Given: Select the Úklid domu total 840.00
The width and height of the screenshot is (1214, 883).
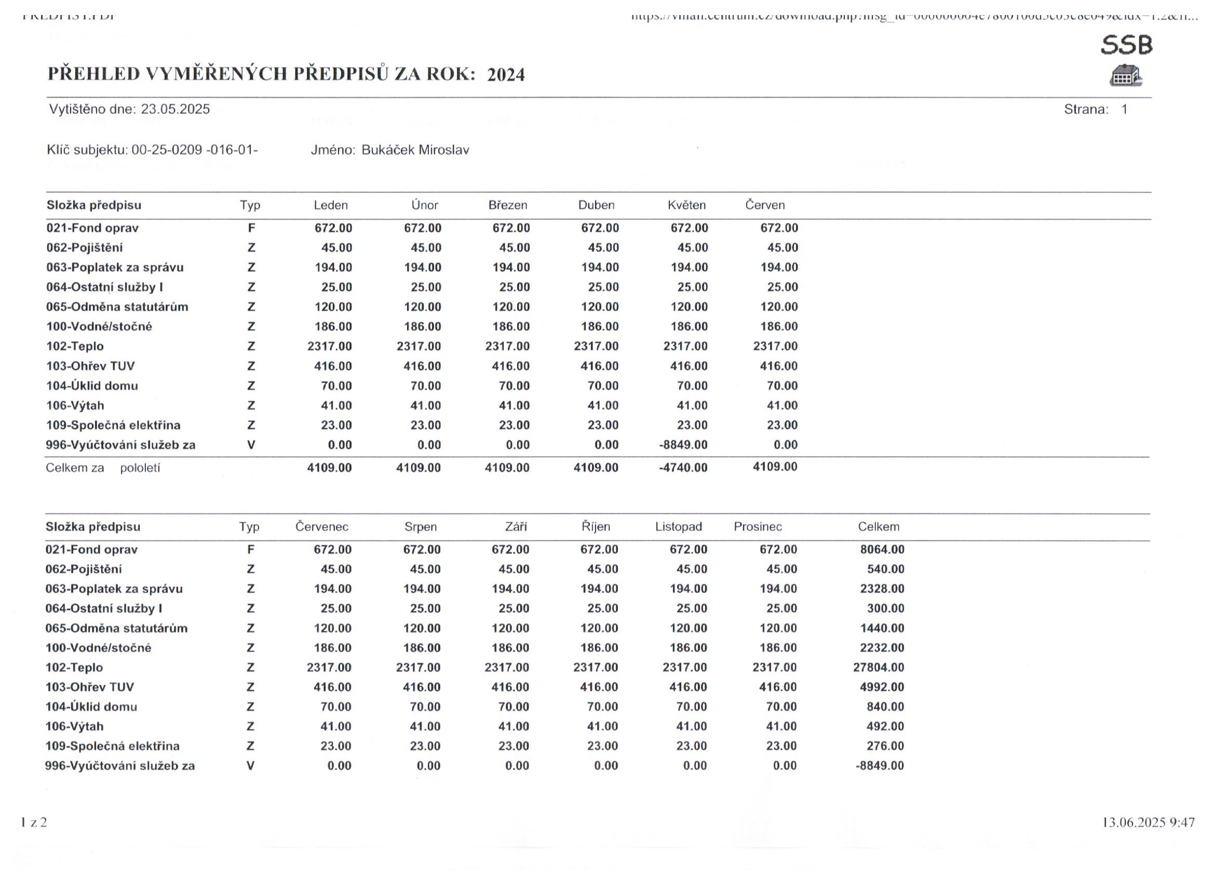Looking at the screenshot, I should coord(886,707).
